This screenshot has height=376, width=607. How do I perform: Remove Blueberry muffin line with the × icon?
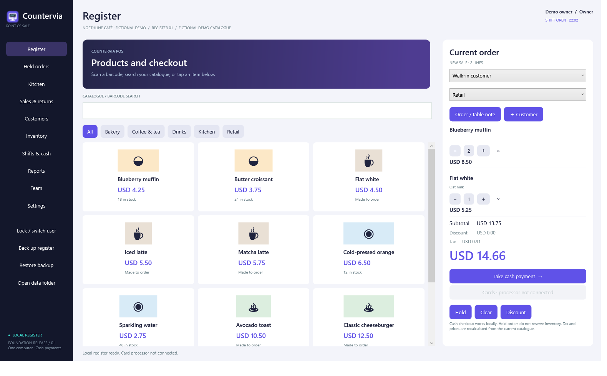498,151
